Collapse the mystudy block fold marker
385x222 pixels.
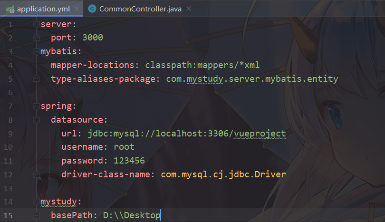pyautogui.click(x=36, y=202)
